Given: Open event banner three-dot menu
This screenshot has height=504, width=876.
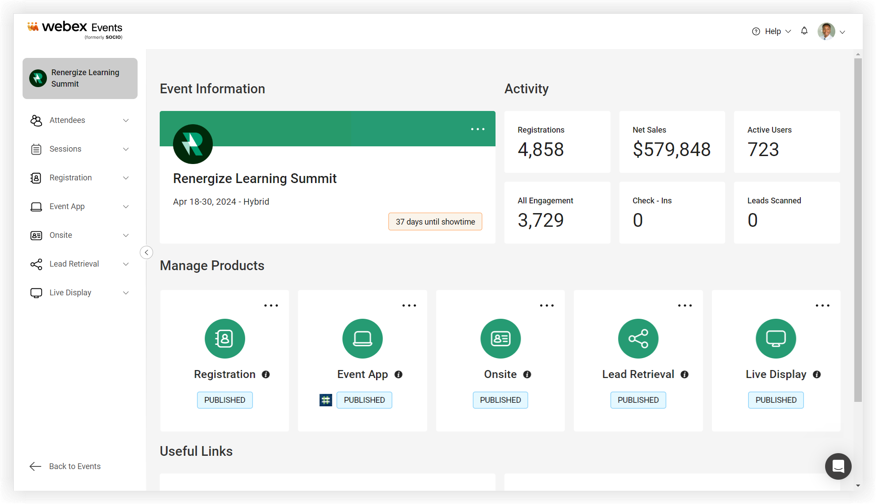Looking at the screenshot, I should point(478,129).
